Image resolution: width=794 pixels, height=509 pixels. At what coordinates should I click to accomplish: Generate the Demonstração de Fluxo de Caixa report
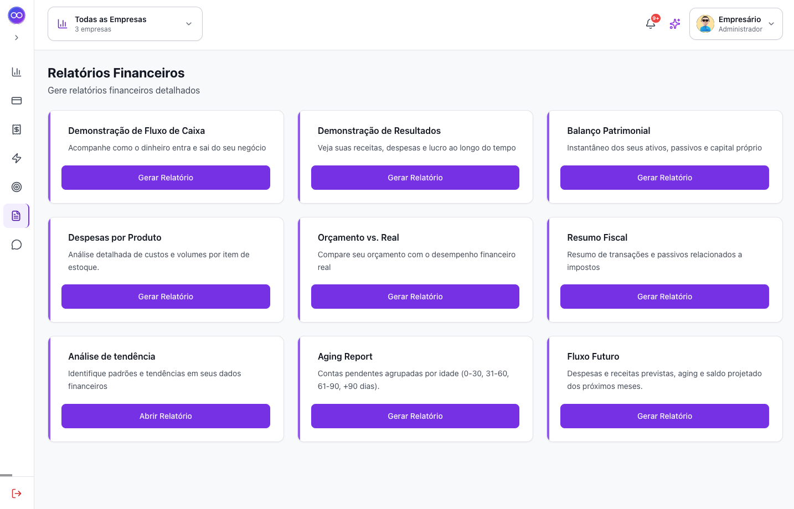tap(166, 178)
